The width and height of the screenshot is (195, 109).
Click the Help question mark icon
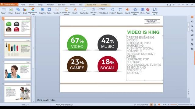click(173, 5)
